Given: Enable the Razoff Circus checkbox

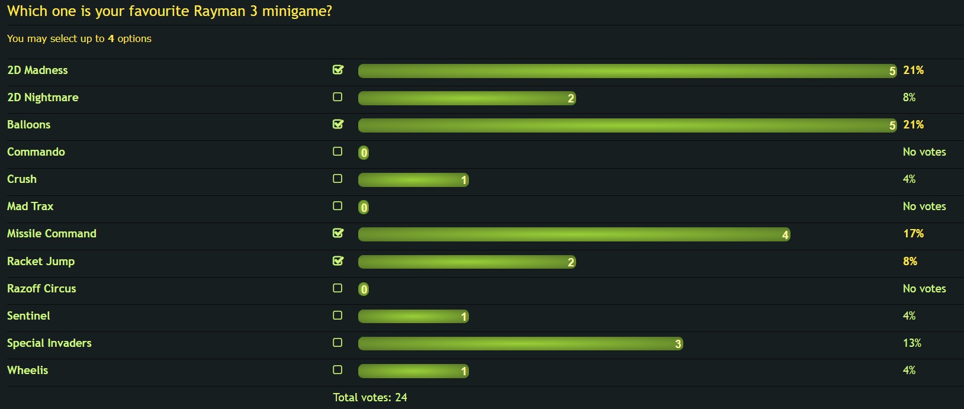Looking at the screenshot, I should 338,288.
